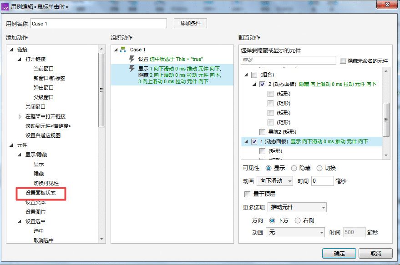Enable the 置于顶层 checkbox

coord(247,194)
